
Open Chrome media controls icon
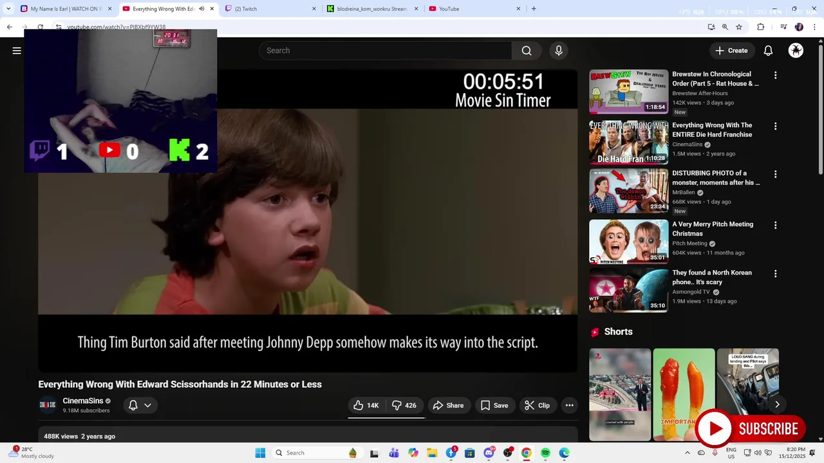(x=783, y=27)
